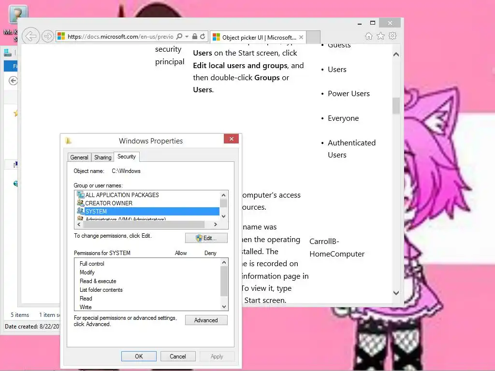The height and width of the screenshot is (371, 495).
Task: Refresh the docs.microsoft.com page
Action: tap(203, 37)
